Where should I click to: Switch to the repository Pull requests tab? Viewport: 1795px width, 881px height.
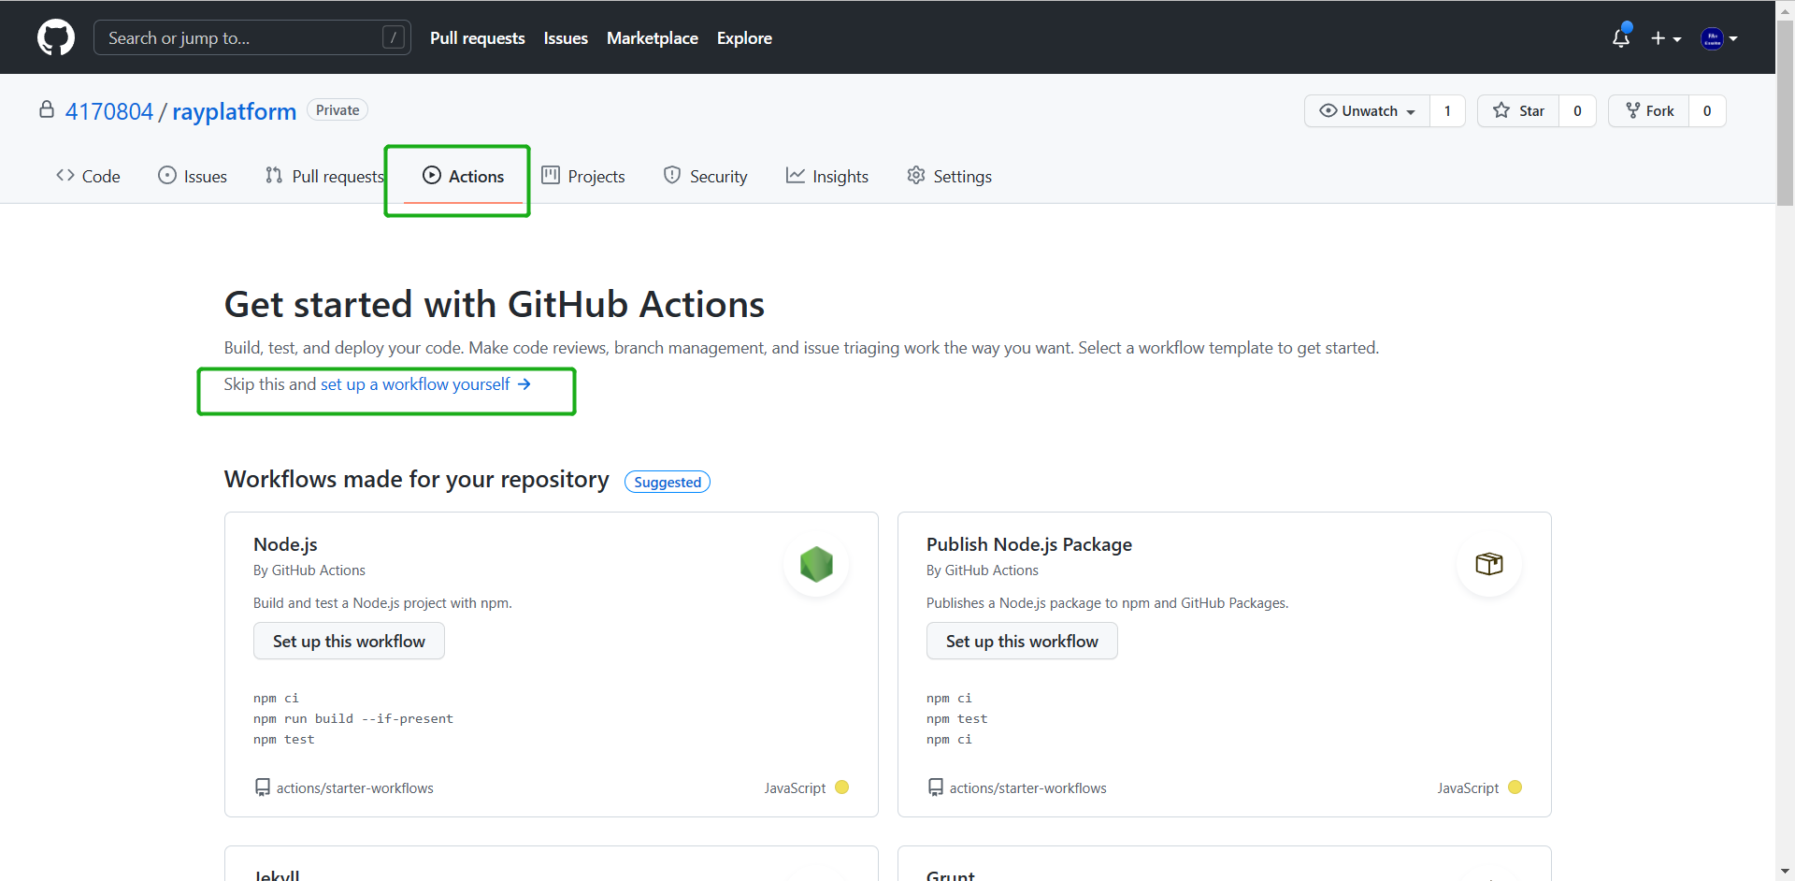click(324, 176)
